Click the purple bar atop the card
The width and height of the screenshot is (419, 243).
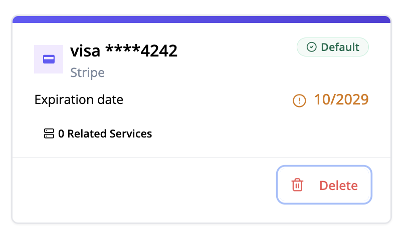(201, 19)
